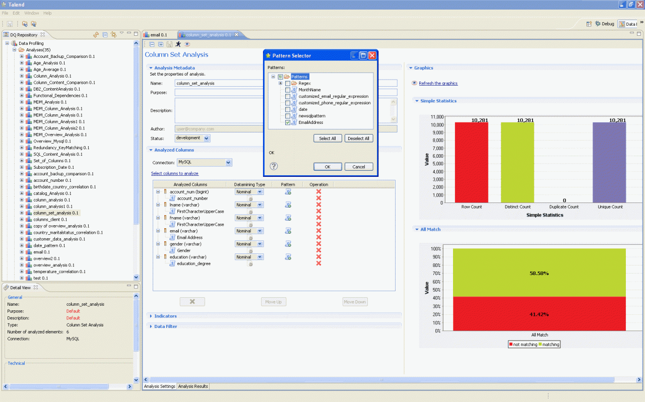Click the first toolbar icon next to Save
This screenshot has width=645, height=402.
click(x=25, y=24)
